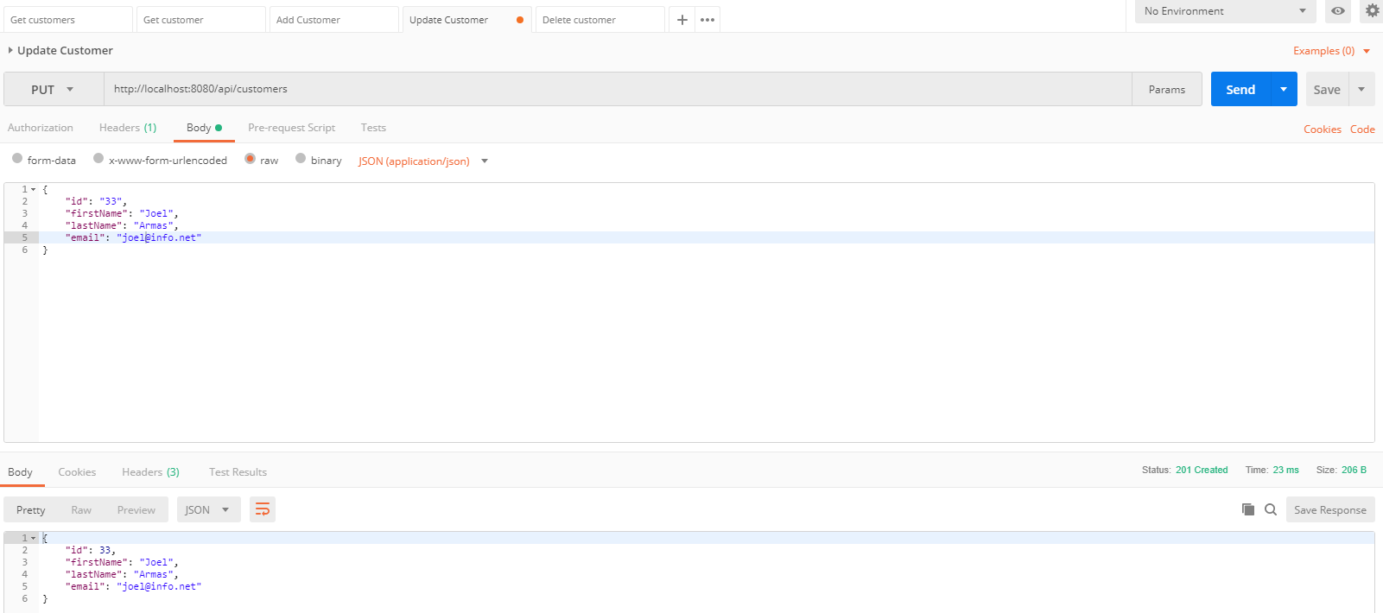Viewport: 1383px width, 613px height.
Task: Click the "lastName" line in response body
Action: point(707,574)
